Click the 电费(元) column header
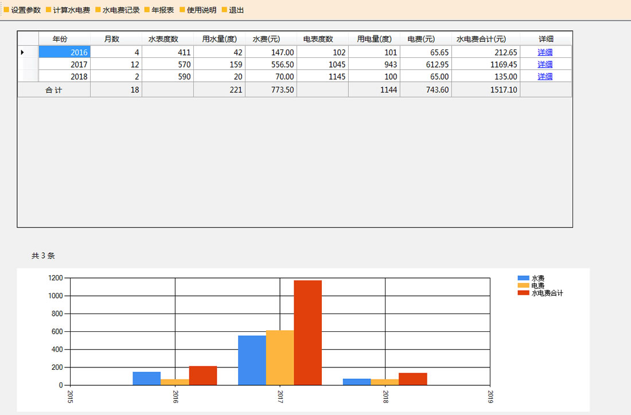The image size is (631, 415). (x=426, y=39)
